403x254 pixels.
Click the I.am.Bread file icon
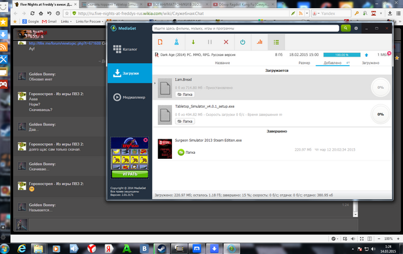(x=165, y=88)
